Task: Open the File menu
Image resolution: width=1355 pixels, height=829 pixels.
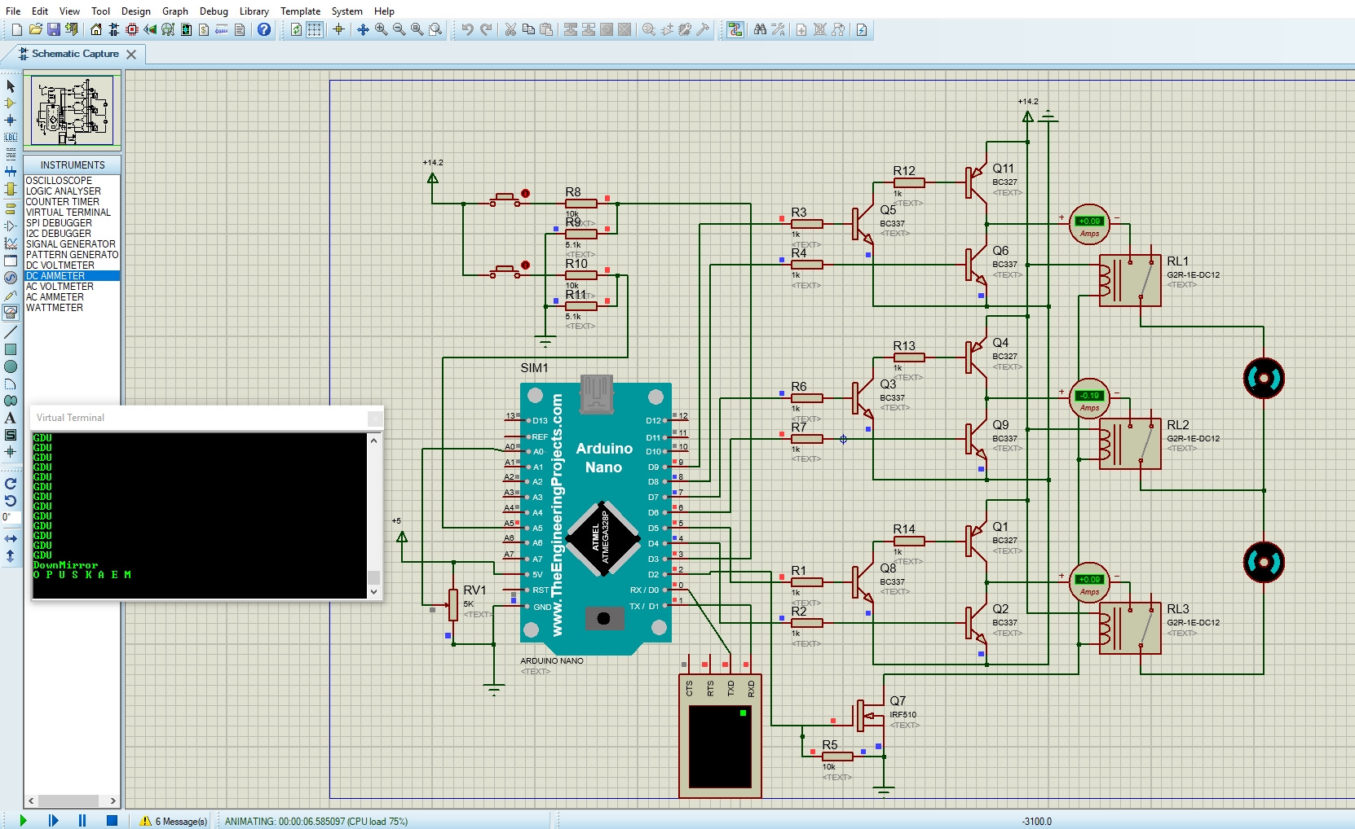Action: [x=13, y=11]
